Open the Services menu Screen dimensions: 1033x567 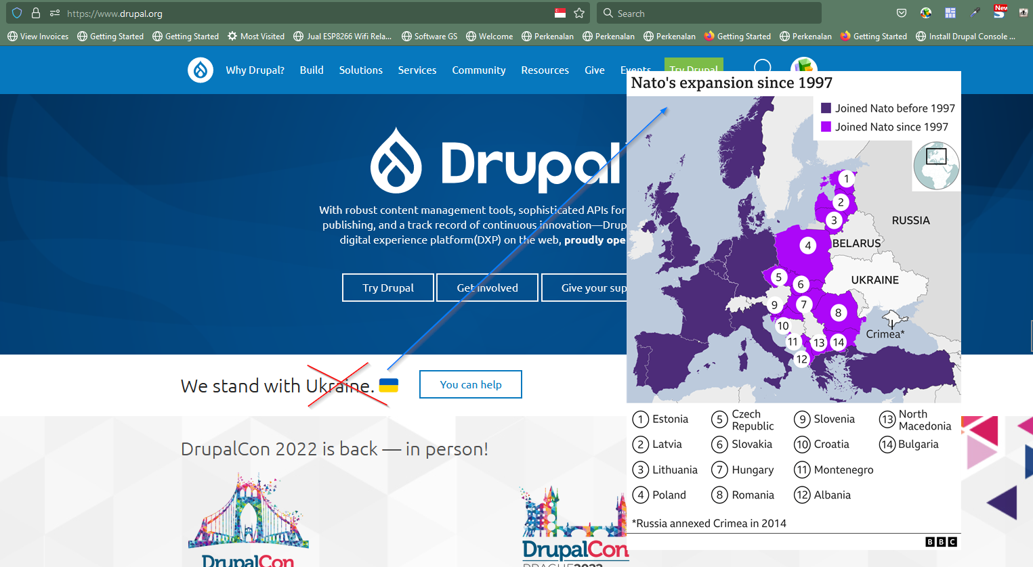(x=417, y=70)
